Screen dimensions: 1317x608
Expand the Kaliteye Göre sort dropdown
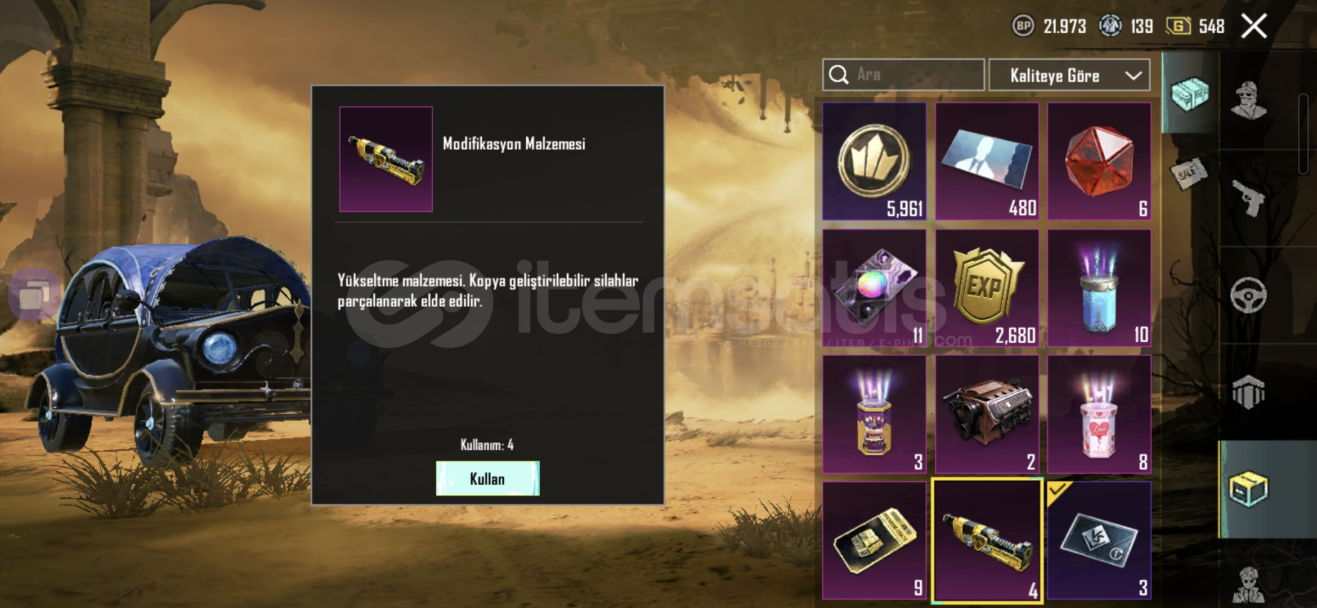(1069, 75)
